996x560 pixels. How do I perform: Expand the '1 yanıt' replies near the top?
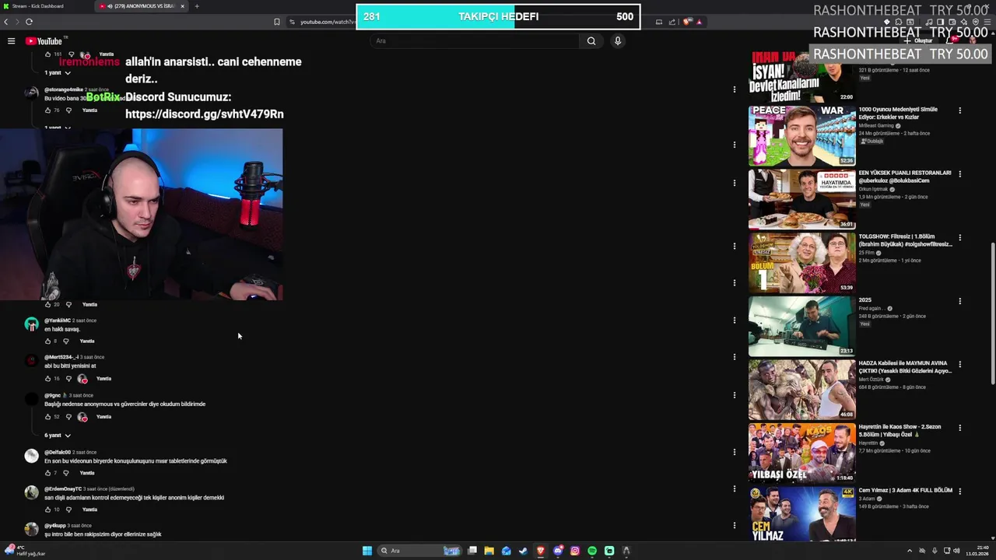58,73
